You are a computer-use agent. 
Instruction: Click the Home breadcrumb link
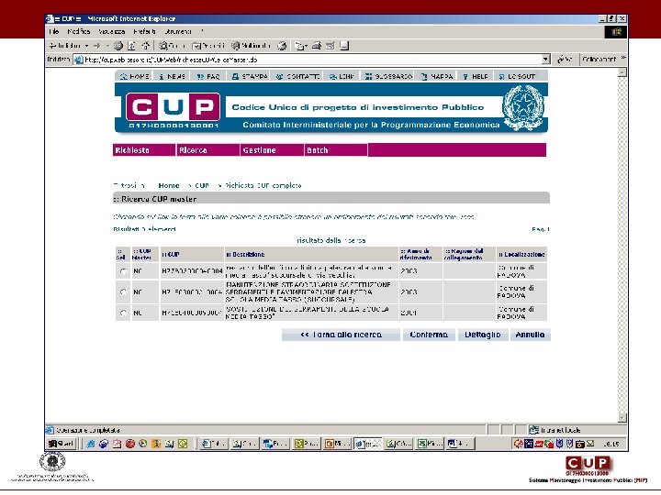[169, 185]
